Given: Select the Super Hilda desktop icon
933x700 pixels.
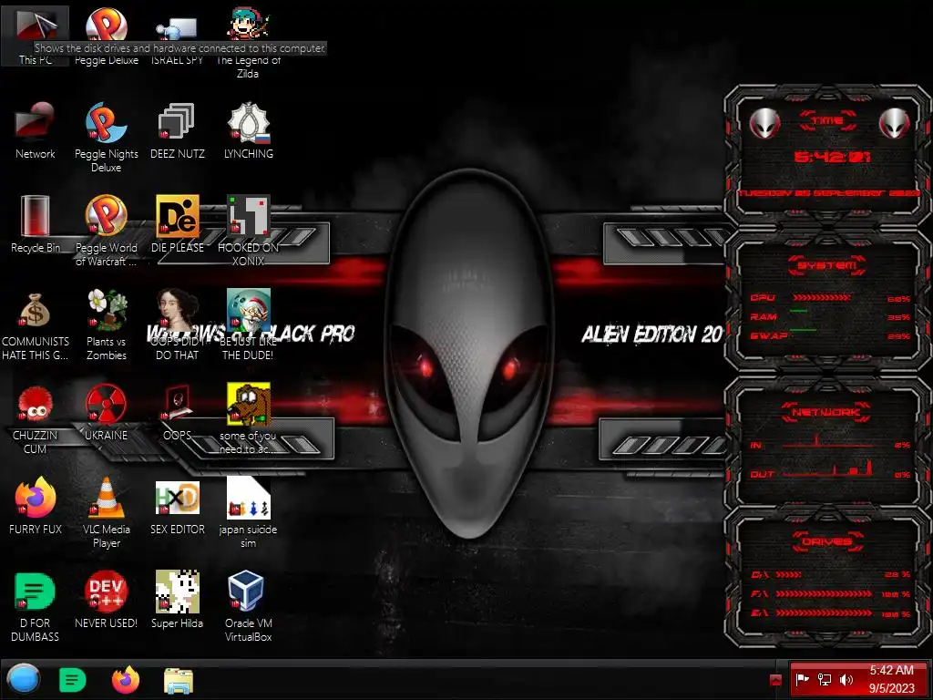Looking at the screenshot, I should coord(178,600).
